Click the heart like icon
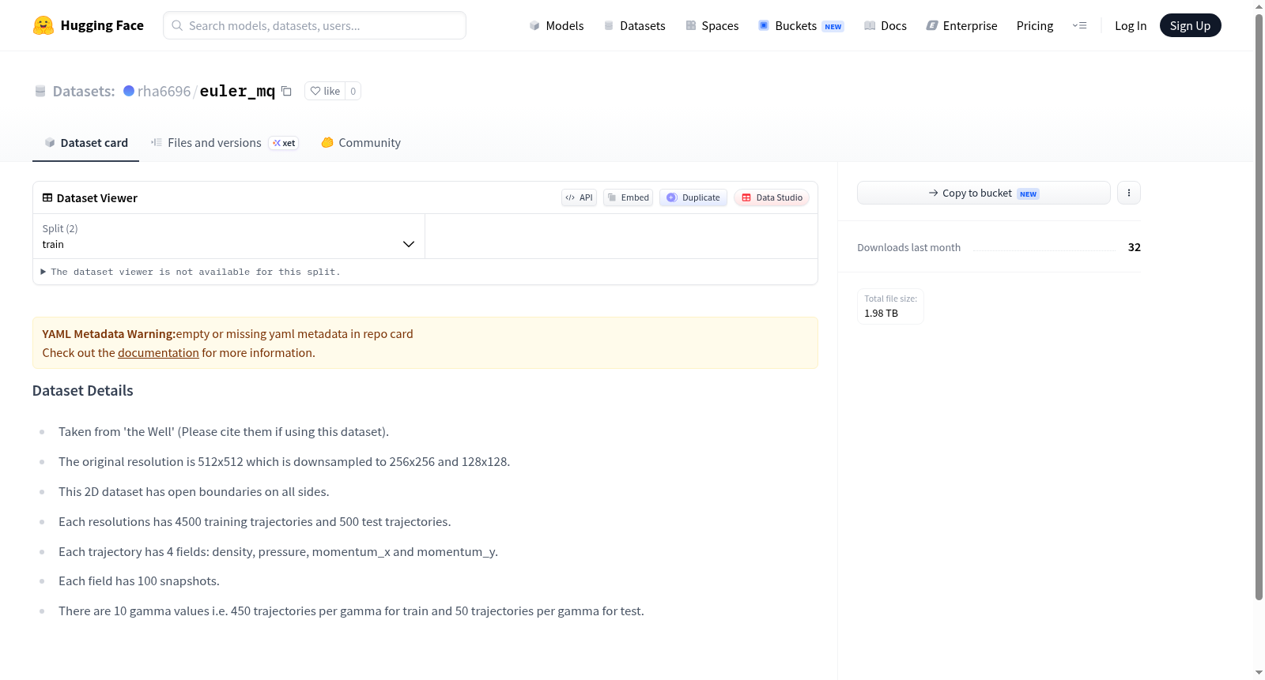 (315, 91)
